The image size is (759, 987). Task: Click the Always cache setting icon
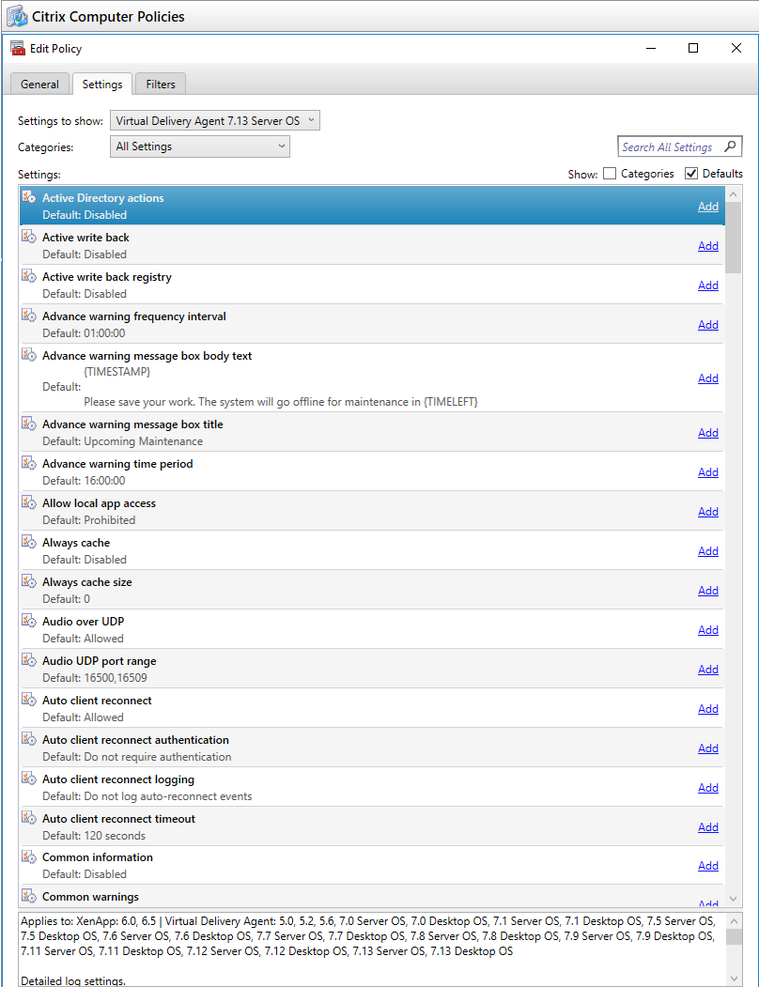tap(29, 542)
